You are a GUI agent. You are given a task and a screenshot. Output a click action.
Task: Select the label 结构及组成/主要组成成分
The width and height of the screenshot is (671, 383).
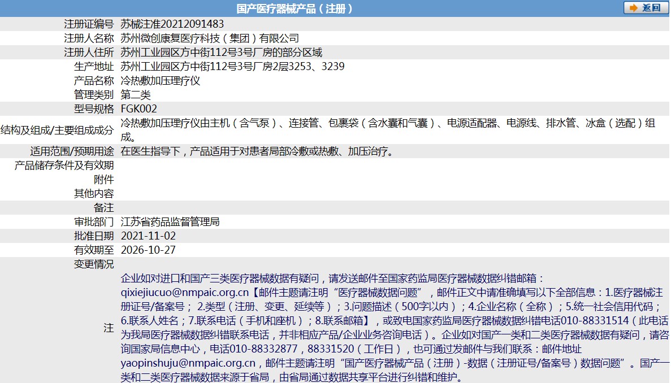click(x=57, y=130)
